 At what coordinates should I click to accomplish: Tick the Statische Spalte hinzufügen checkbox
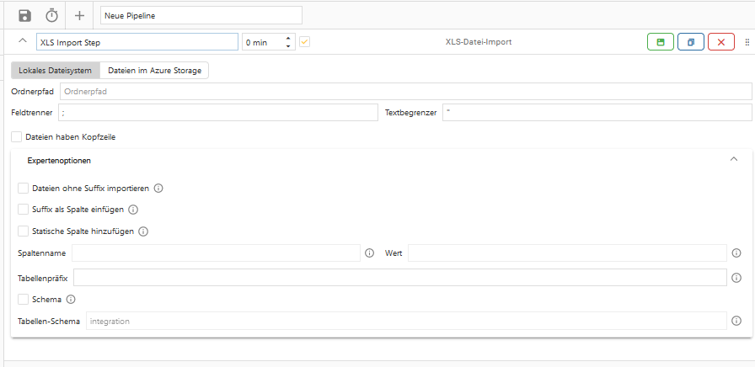pyautogui.click(x=23, y=231)
